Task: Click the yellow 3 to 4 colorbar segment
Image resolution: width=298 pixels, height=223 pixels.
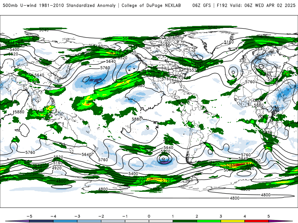Action: tap(233, 221)
